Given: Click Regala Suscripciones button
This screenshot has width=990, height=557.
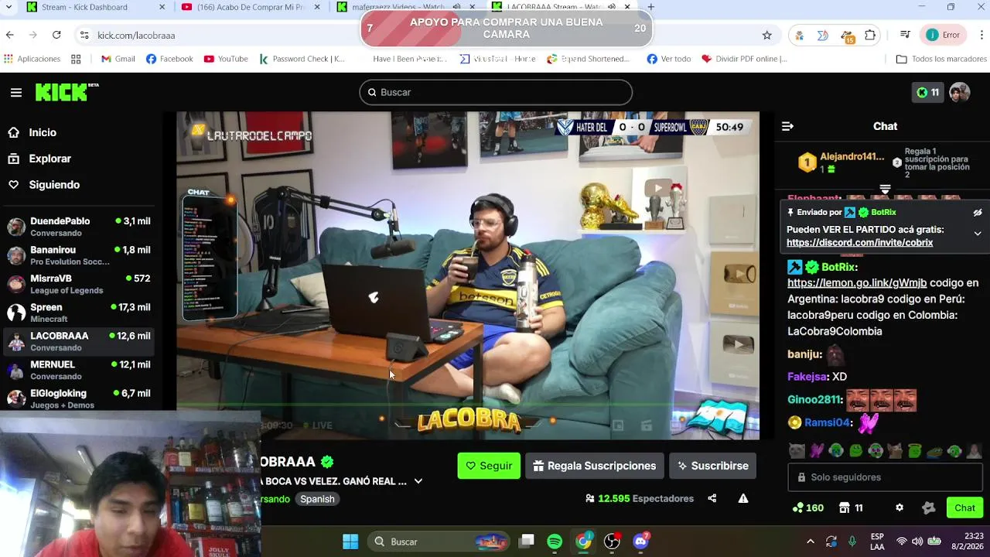Looking at the screenshot, I should click(x=594, y=466).
